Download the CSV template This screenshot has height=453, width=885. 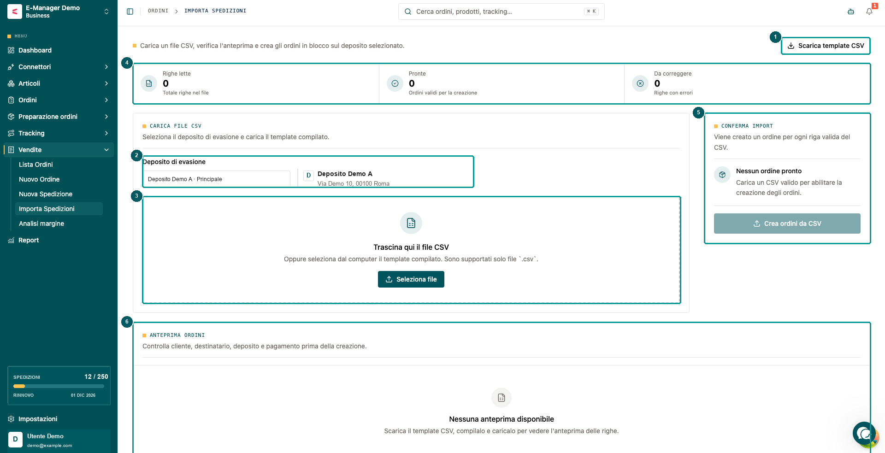point(826,46)
